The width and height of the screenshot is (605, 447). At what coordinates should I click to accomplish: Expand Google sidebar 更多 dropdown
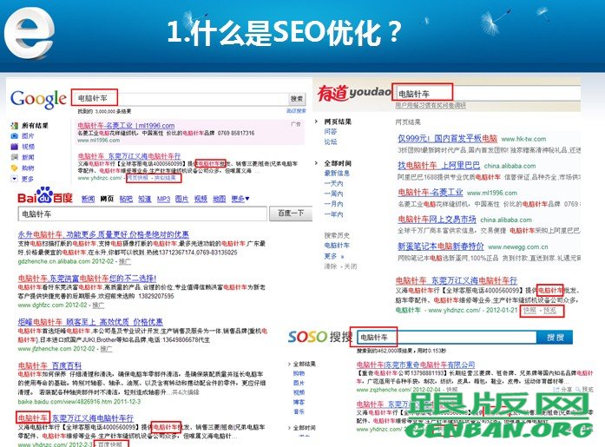pos(15,179)
